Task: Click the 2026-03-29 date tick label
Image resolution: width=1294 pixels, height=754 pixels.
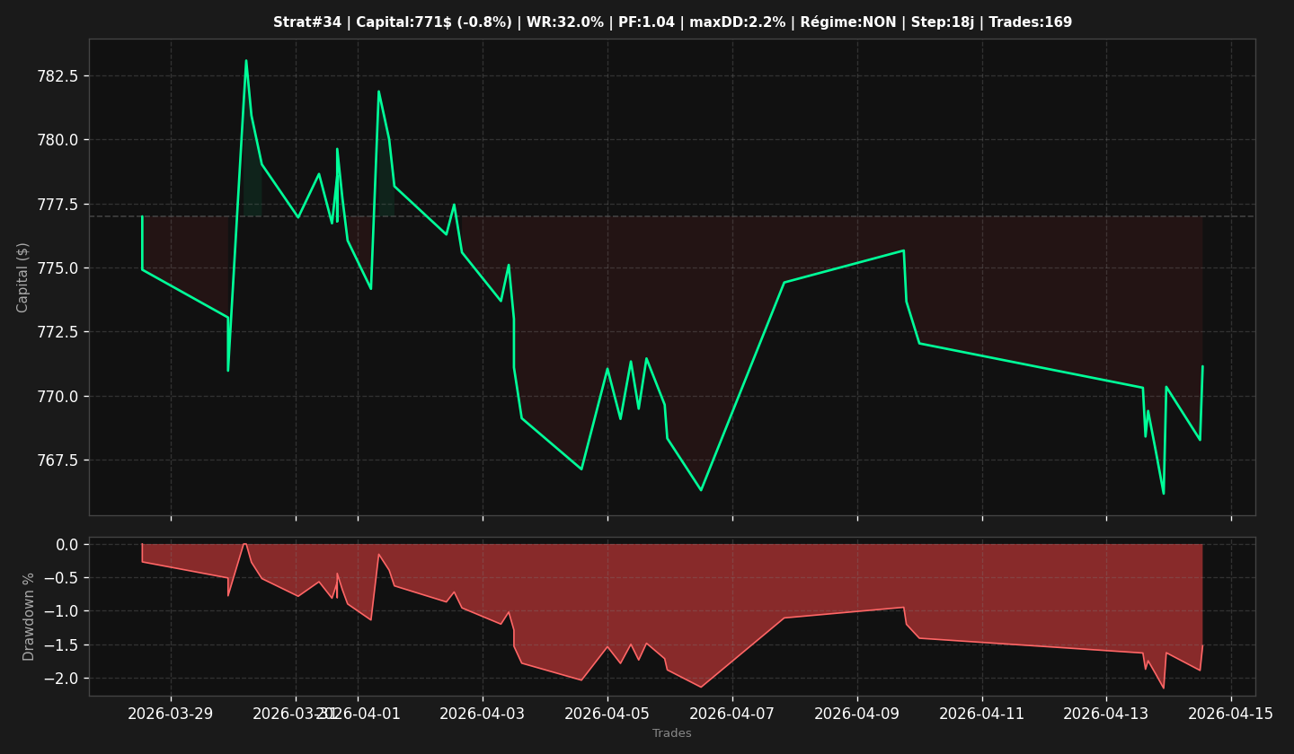Action: (x=171, y=714)
